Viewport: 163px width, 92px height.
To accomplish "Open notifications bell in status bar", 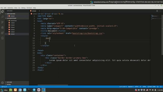I will click(161, 87).
